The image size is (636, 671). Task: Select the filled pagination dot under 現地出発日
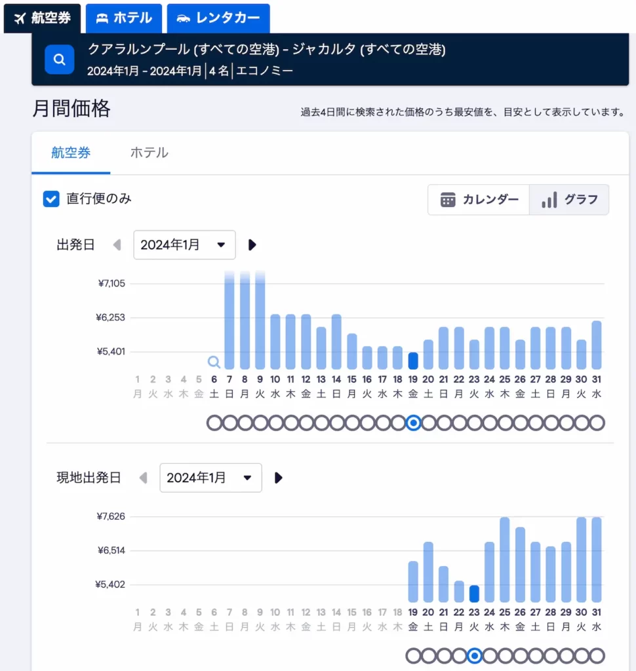tap(473, 655)
